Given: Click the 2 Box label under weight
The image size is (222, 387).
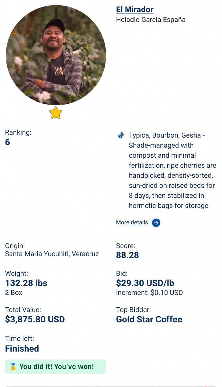Looking at the screenshot, I should (14, 292).
